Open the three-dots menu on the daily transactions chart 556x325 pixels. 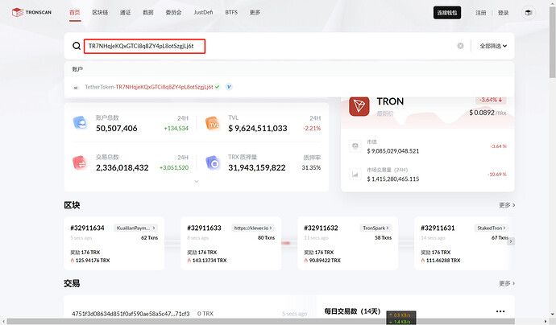(500, 311)
